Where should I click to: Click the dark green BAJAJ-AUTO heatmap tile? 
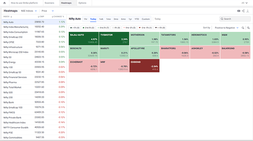84,38
